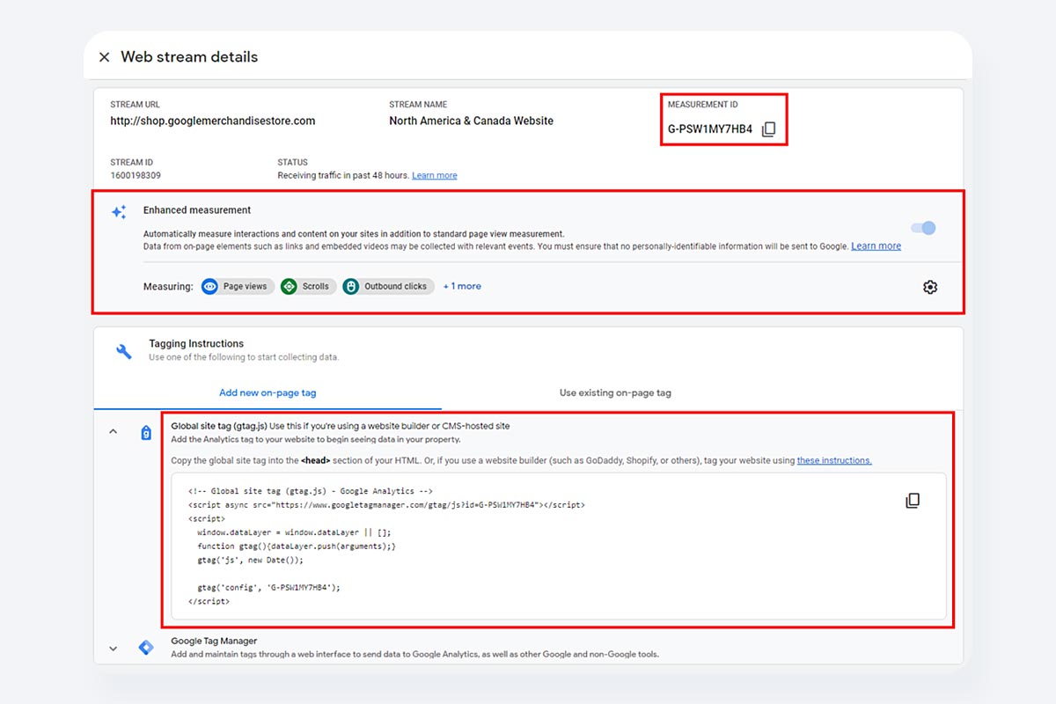Viewport: 1056px width, 704px height.
Task: Expand the Google Tag Manager section
Action: 113,649
